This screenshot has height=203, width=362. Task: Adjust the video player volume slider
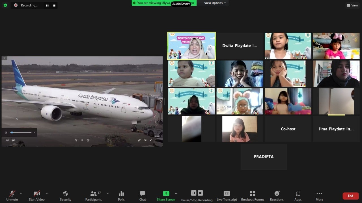(x=21, y=132)
